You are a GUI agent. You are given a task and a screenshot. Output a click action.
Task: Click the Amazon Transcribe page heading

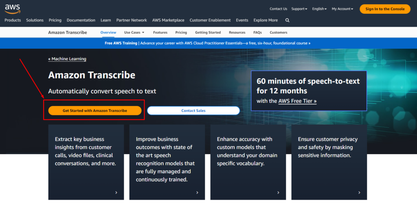(92, 76)
